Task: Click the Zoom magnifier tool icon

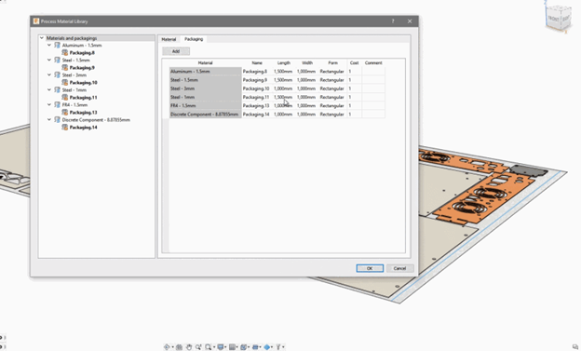Action: [x=198, y=347]
